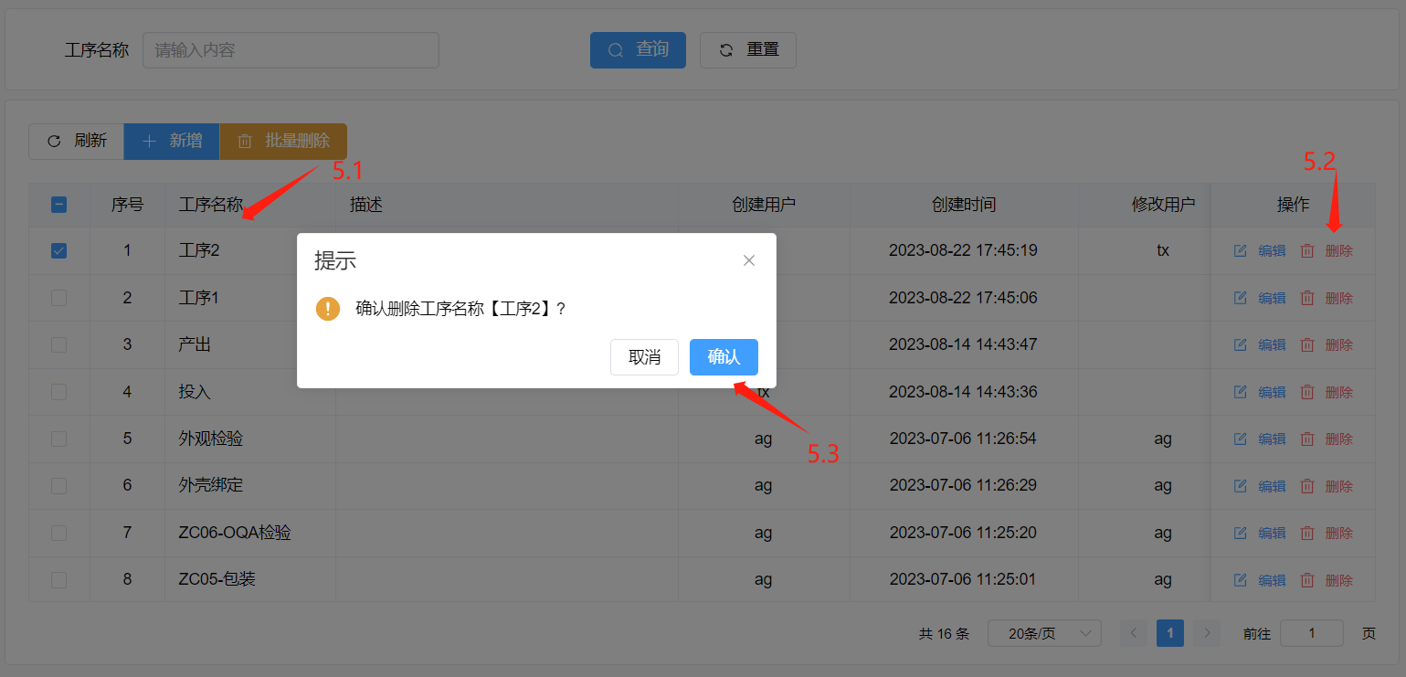This screenshot has width=1406, height=677.
Task: Click the edit icon for row 投入
Action: [x=1240, y=392]
